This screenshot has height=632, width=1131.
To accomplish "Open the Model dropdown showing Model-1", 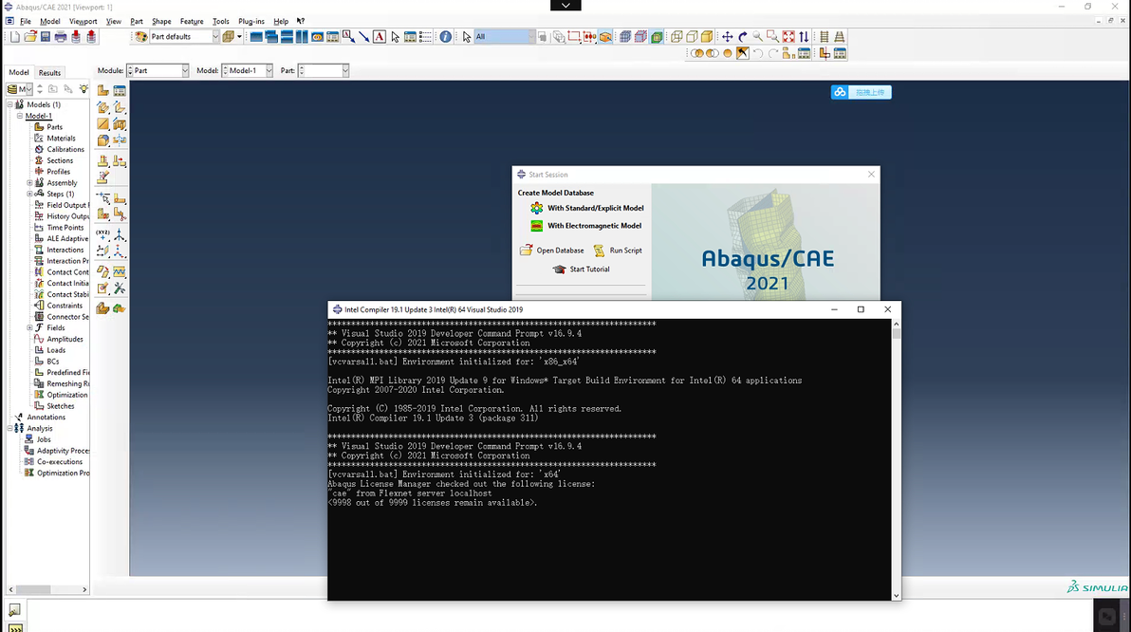I will [248, 71].
